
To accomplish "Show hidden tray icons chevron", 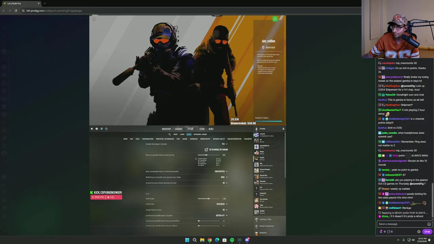I will 398,240.
